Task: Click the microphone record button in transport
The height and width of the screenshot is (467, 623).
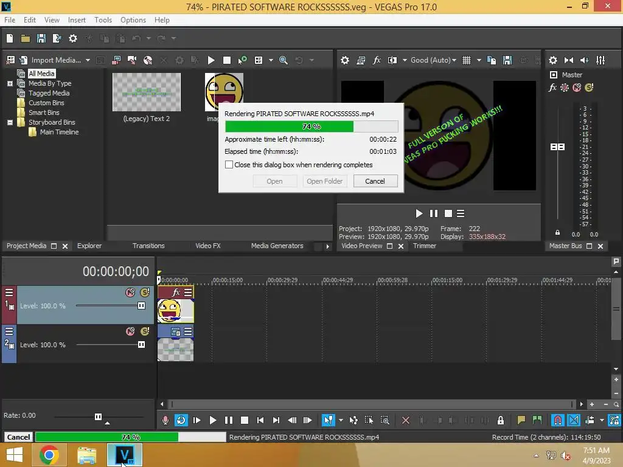Action: [x=165, y=420]
